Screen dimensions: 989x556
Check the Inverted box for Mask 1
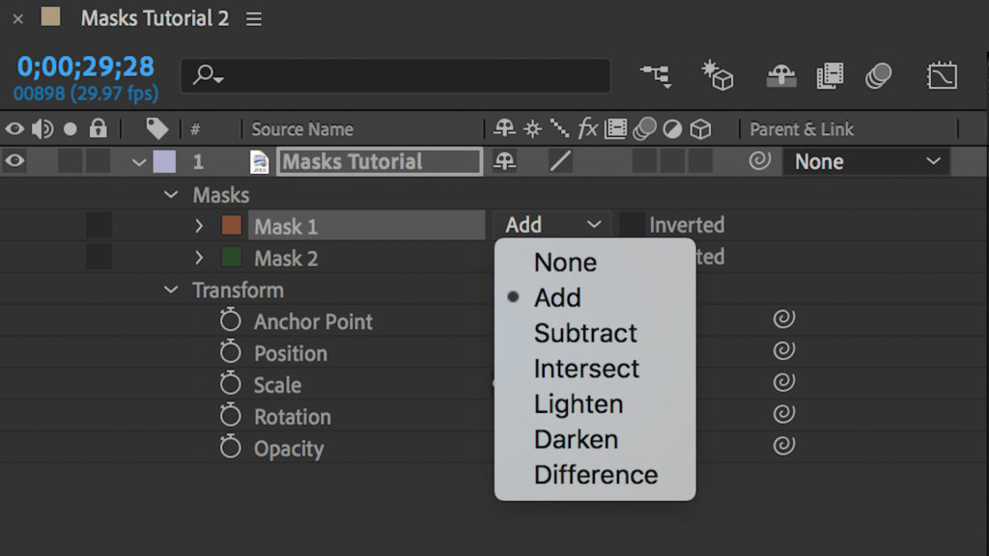633,225
